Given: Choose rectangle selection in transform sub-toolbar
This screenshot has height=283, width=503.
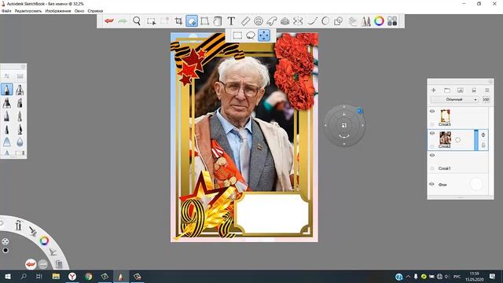Looking at the screenshot, I should tap(237, 35).
